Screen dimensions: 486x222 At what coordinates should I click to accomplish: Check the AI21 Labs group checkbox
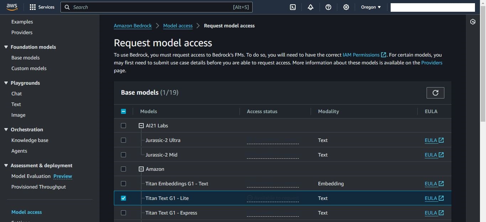pos(123,126)
